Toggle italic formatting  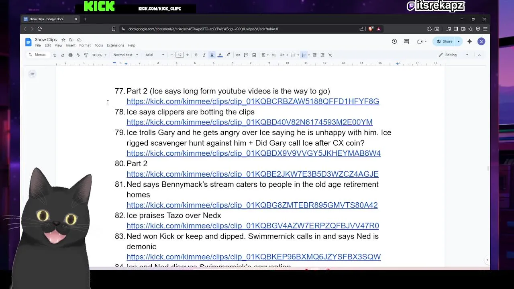point(204,55)
